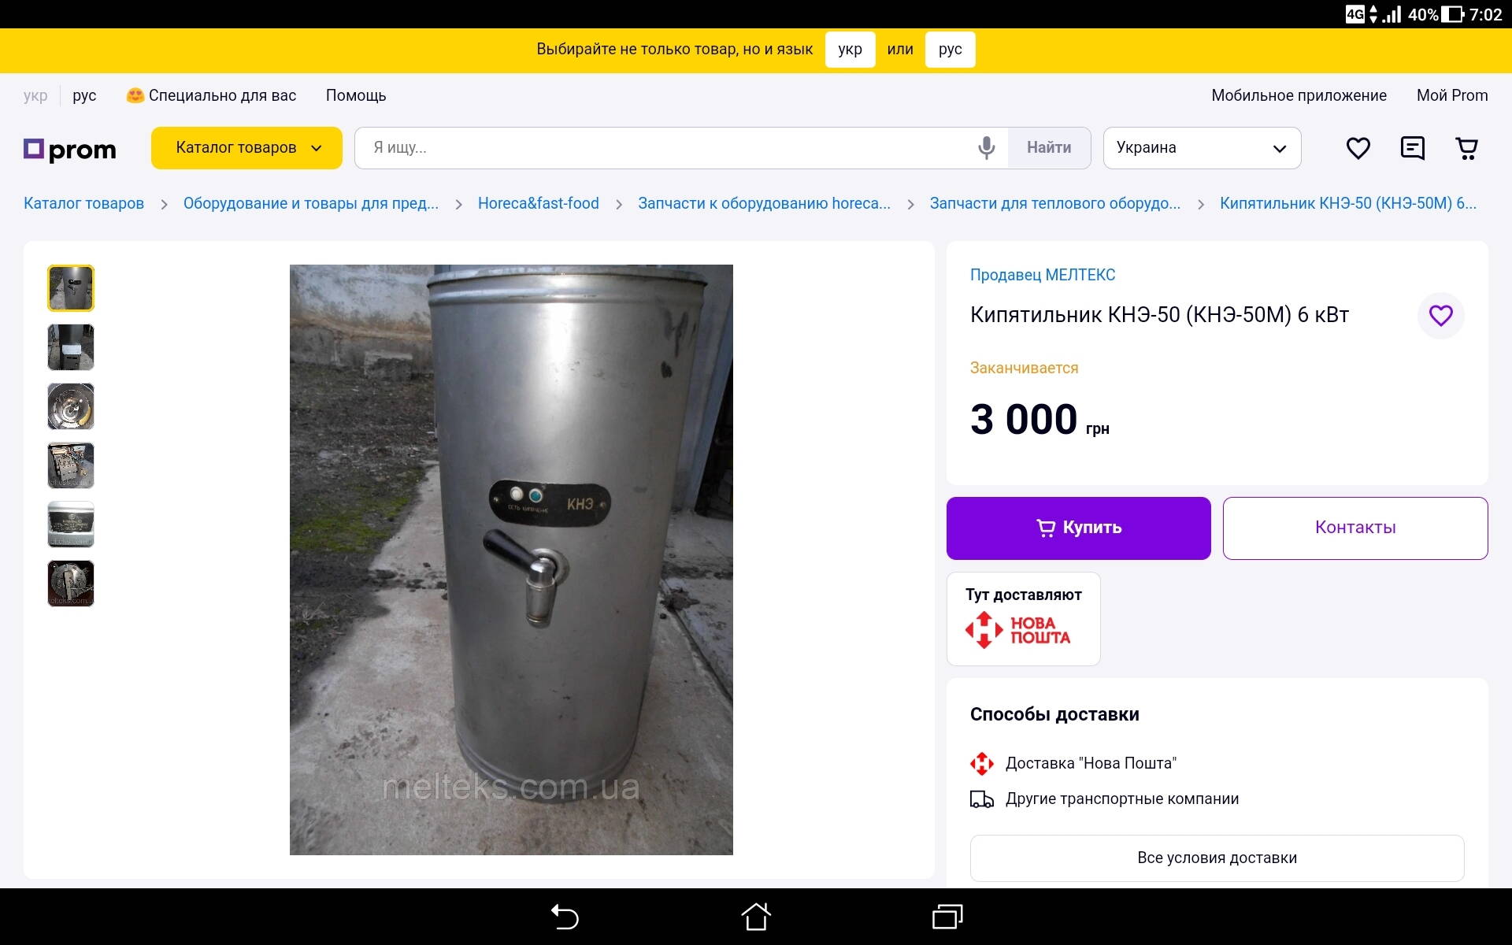Add product to favorites with purple heart
Viewport: 1512px width, 945px height.
[1440, 316]
